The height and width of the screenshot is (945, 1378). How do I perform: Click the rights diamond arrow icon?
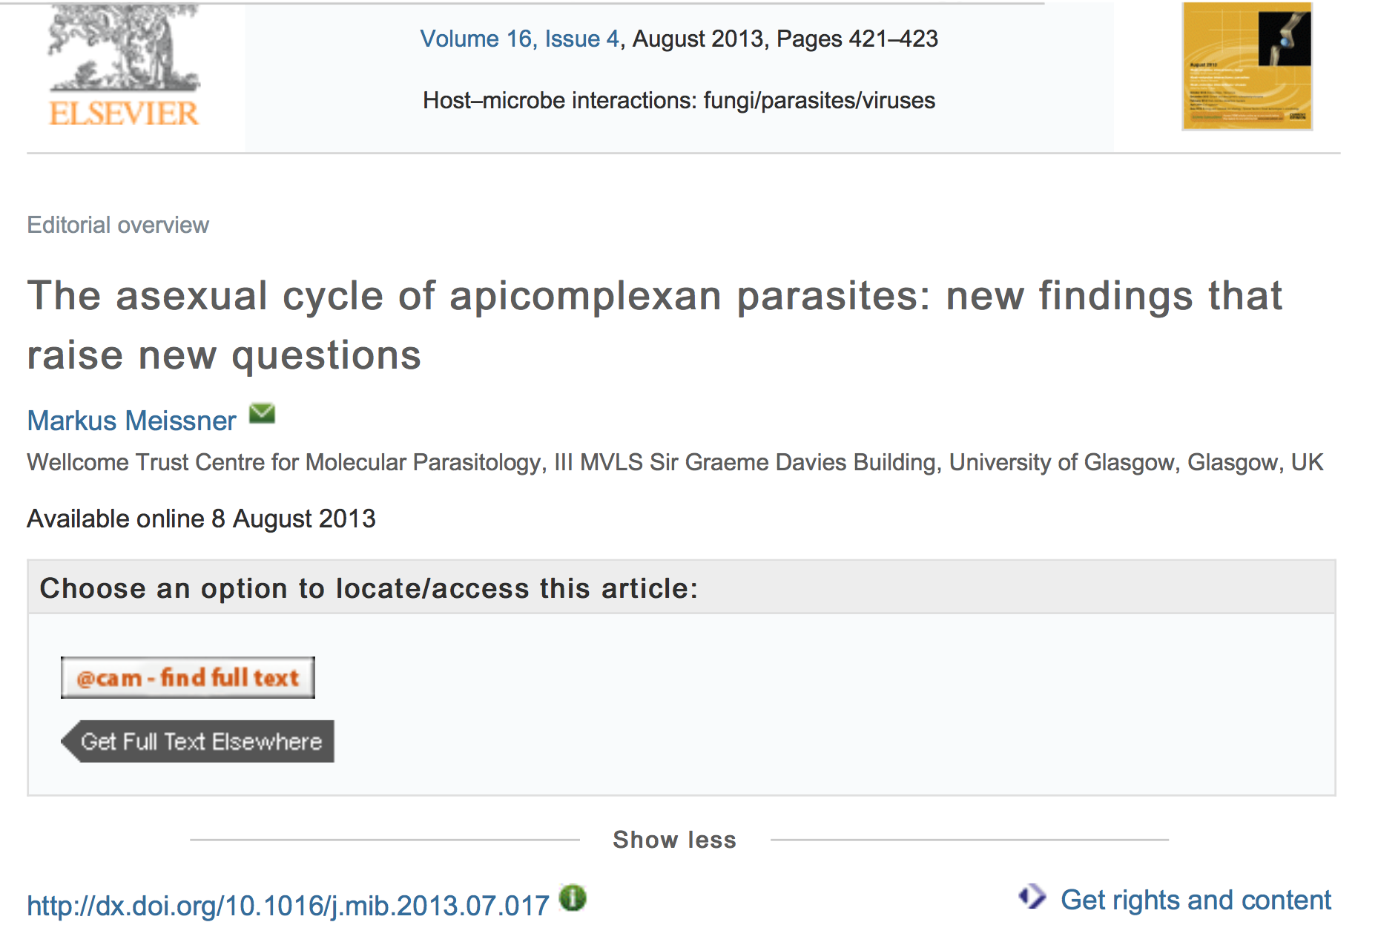click(1032, 897)
